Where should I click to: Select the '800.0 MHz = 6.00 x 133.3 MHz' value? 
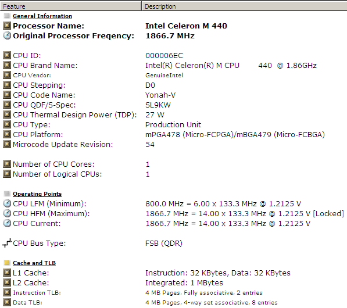[223, 204]
